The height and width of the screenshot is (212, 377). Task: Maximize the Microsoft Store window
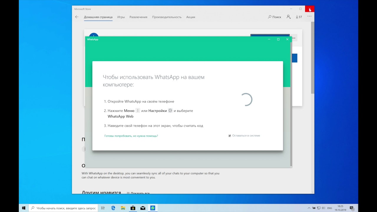[x=300, y=9]
